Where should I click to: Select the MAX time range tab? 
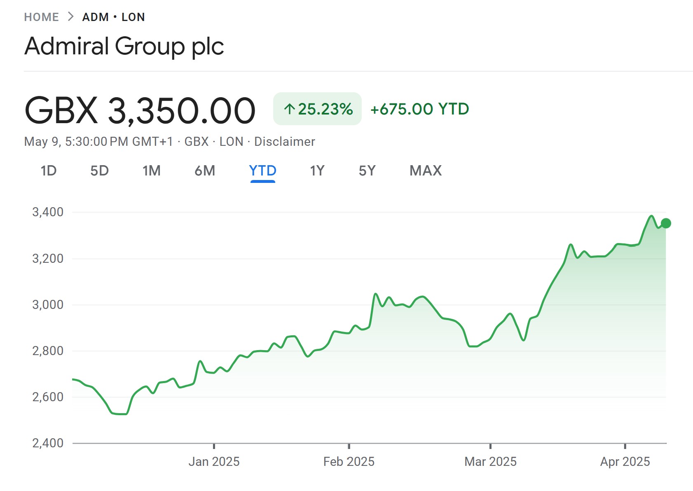426,171
